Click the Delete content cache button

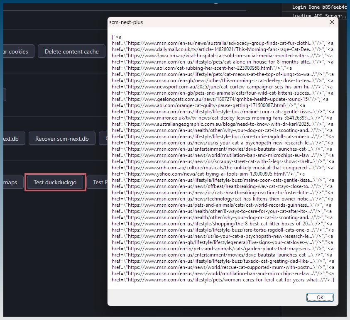pos(71,51)
